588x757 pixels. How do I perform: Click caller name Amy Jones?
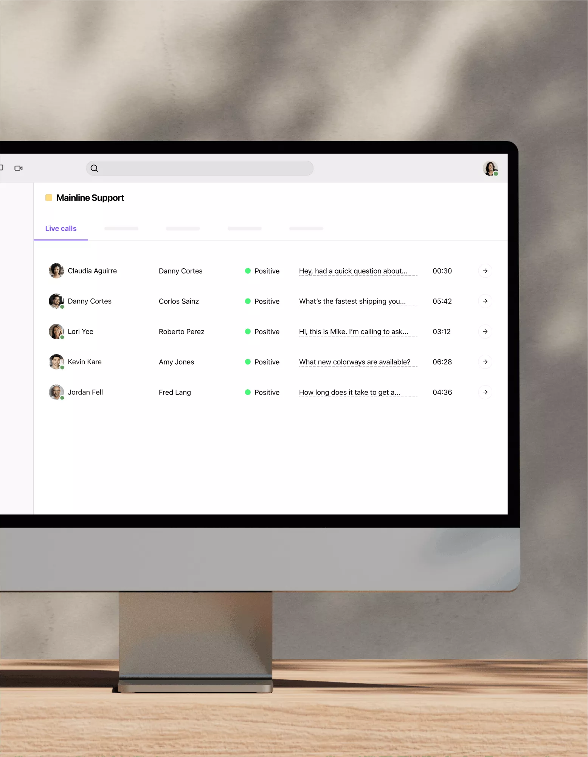coord(177,362)
